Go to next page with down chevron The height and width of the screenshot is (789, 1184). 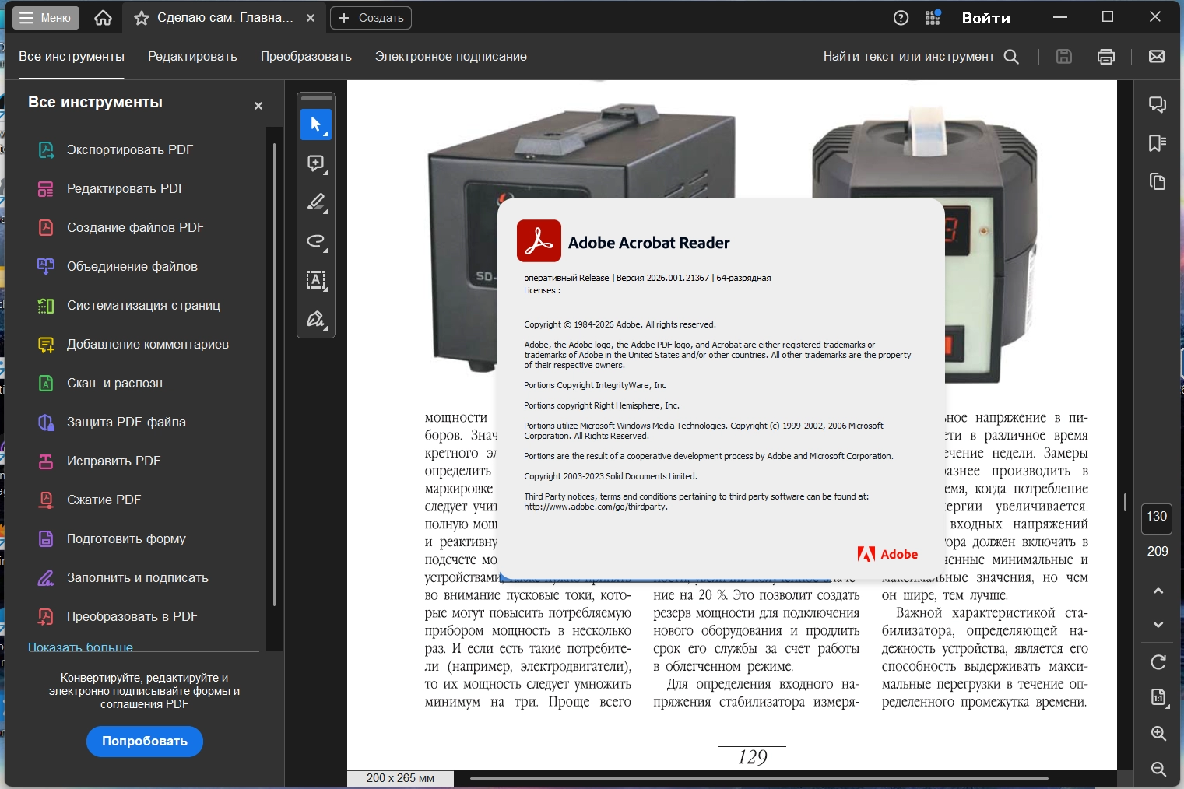1158,625
